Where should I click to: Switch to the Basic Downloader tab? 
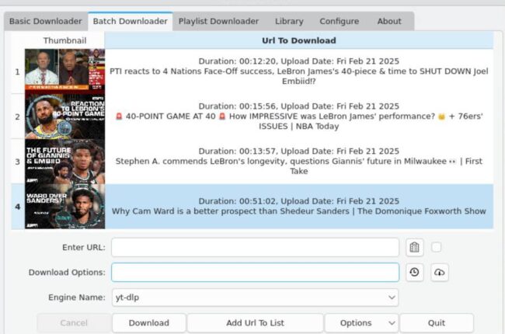point(44,21)
